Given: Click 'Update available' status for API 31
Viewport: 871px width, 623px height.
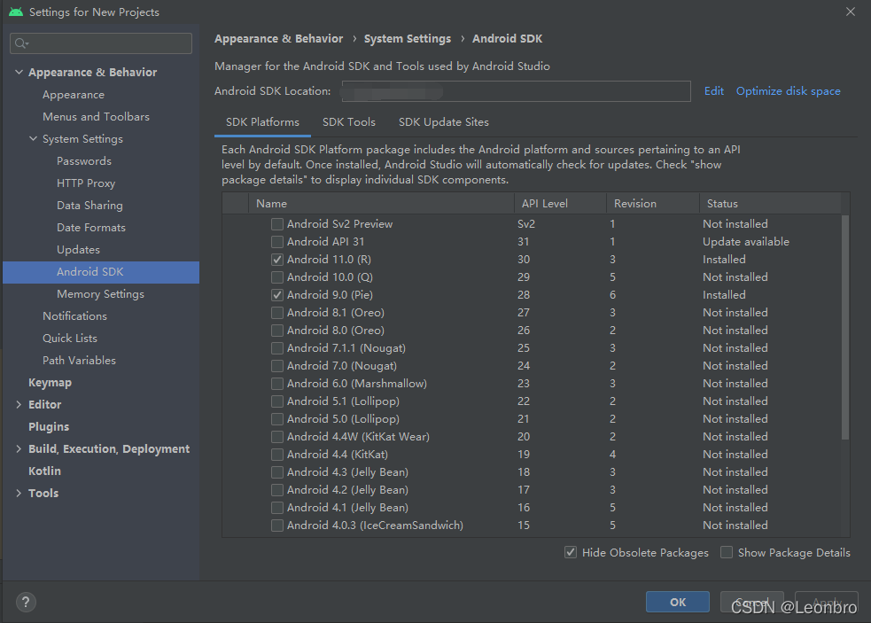Looking at the screenshot, I should (x=745, y=242).
